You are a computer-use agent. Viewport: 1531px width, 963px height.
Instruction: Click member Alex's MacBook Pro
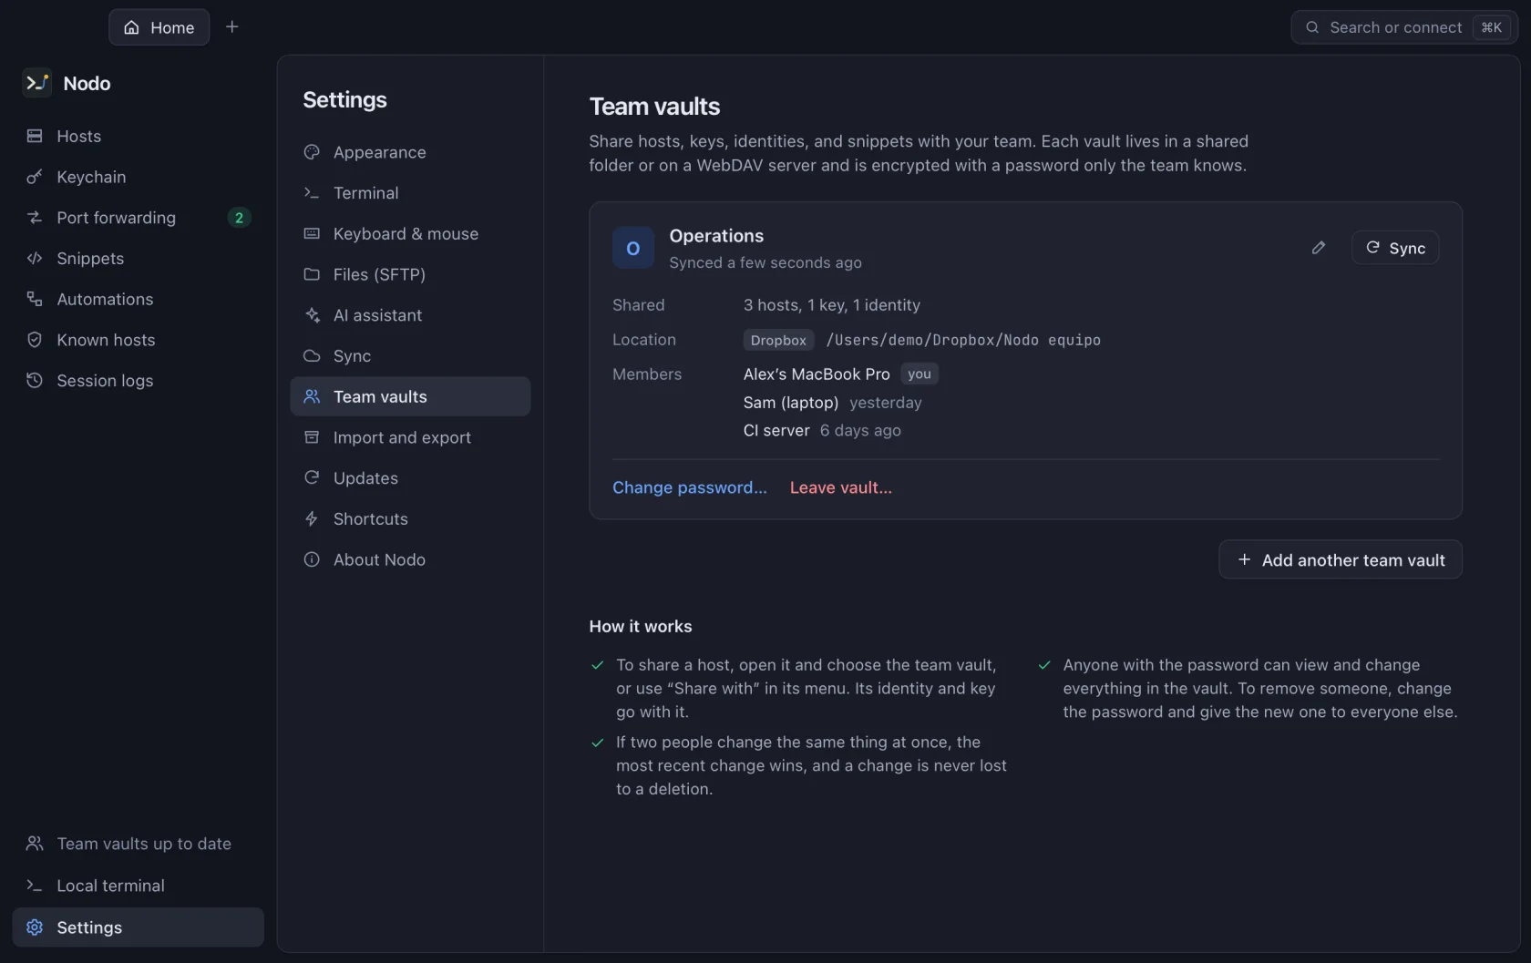tap(817, 374)
